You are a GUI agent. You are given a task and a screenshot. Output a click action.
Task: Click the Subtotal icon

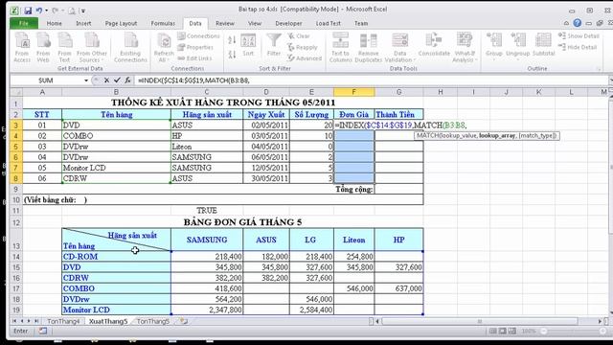click(x=544, y=45)
